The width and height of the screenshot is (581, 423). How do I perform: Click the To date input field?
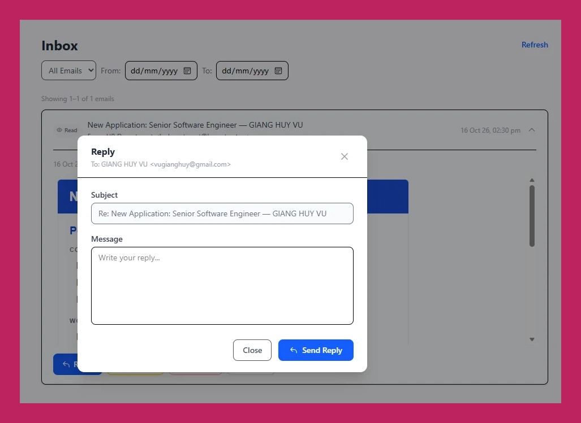pos(252,71)
